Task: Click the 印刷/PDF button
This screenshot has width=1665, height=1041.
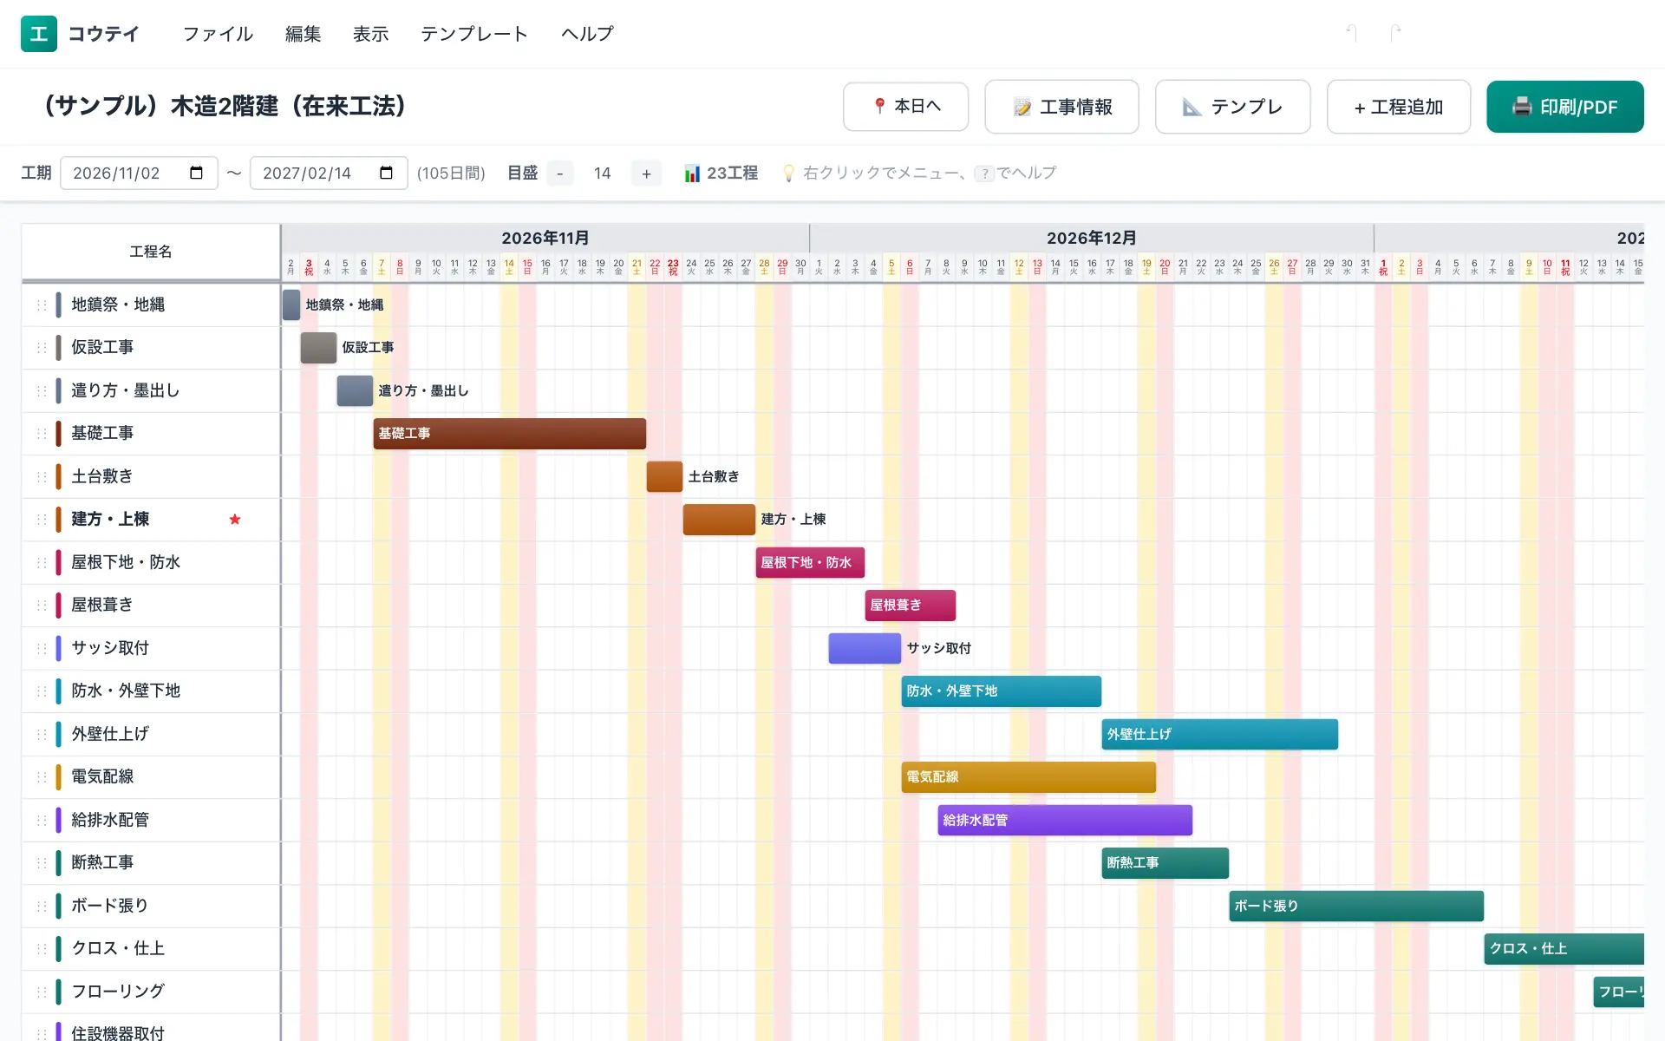Action: (1564, 107)
